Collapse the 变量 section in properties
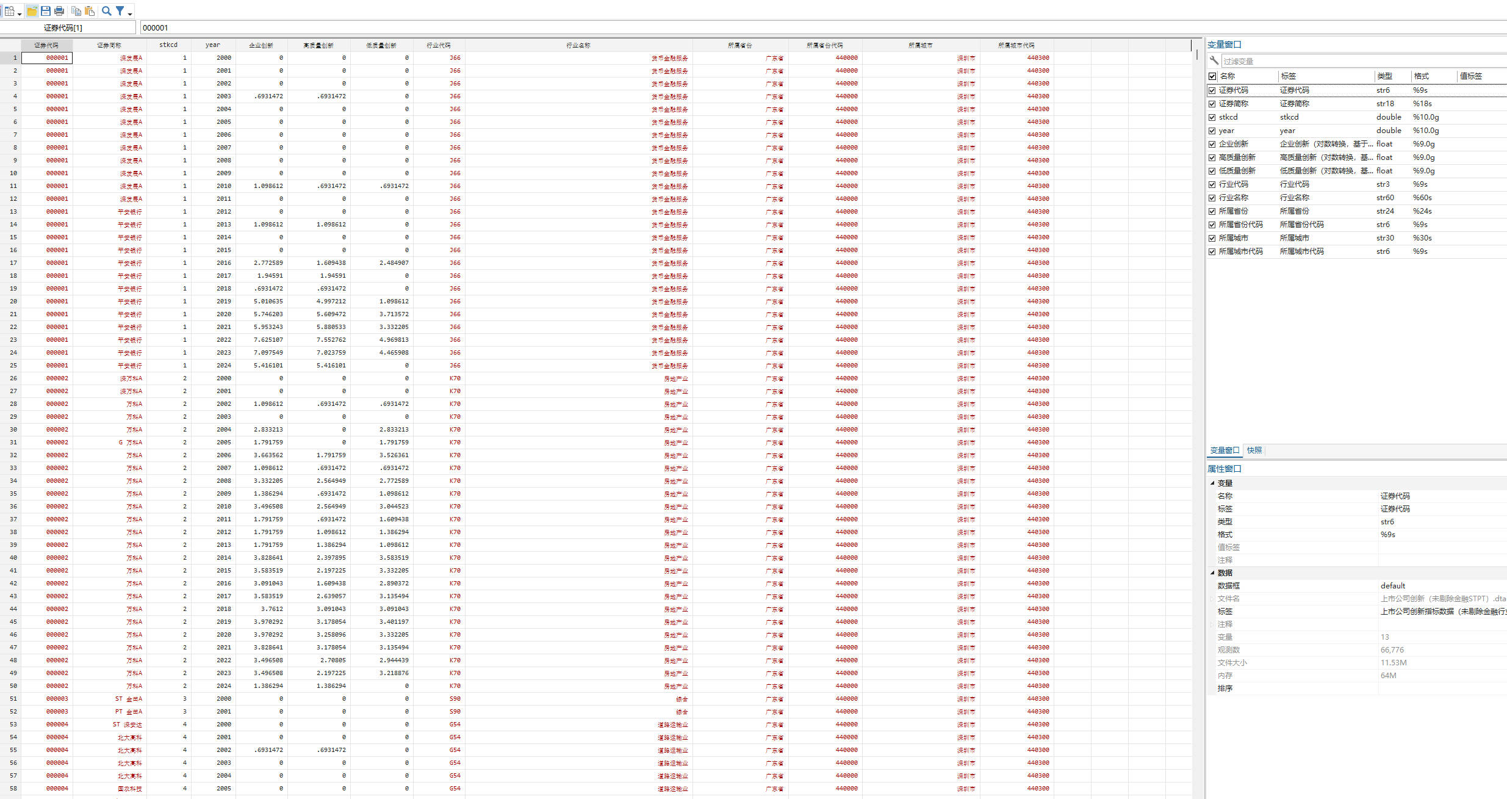The width and height of the screenshot is (1507, 799). (x=1212, y=483)
